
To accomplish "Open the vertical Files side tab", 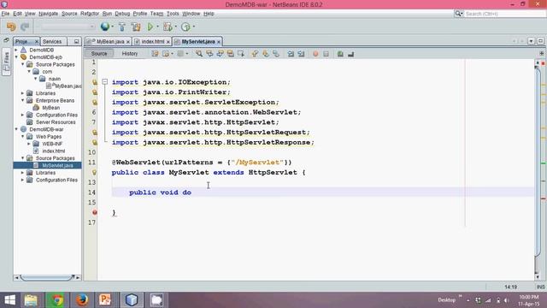I will click(x=6, y=62).
